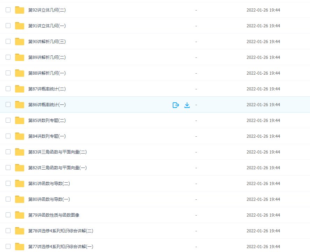Select checkbox for 第82讲三角函数与平面向量(一)
Viewport: 310px width, 252px height.
[x=8, y=168]
